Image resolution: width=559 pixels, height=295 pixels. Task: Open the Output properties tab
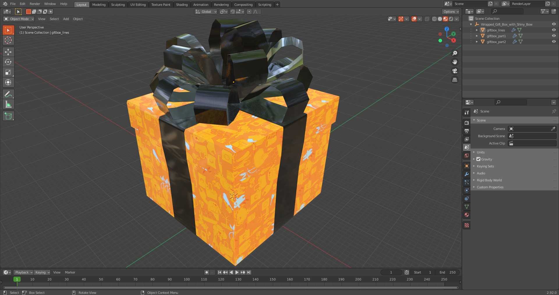467,131
